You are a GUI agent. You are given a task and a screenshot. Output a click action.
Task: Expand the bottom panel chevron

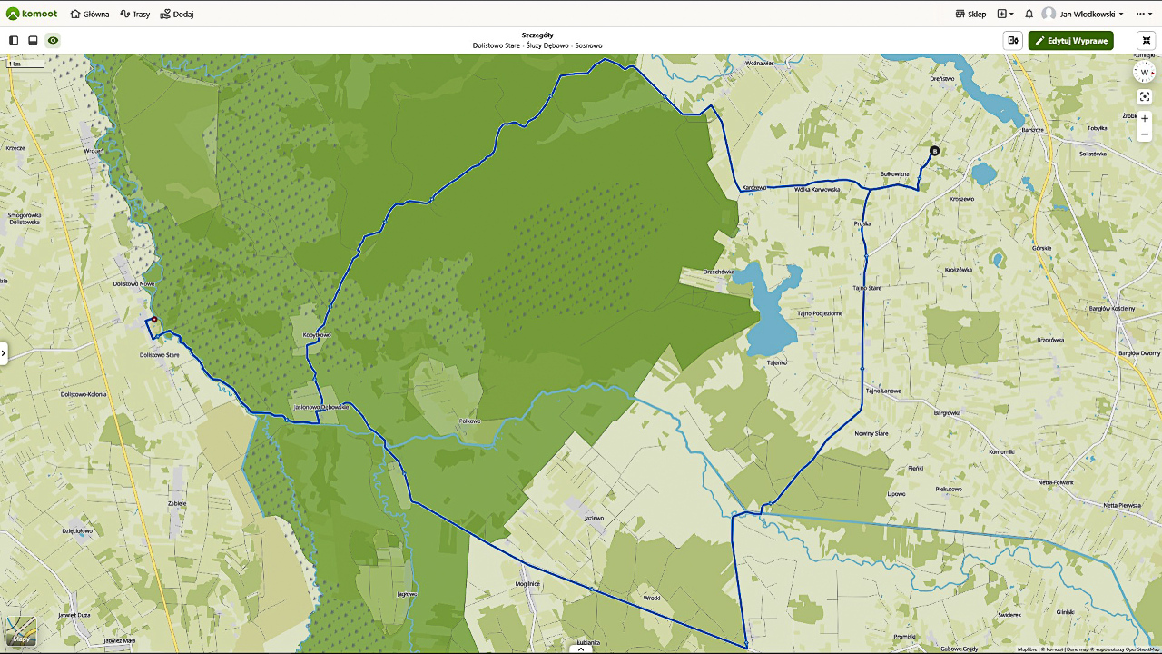tap(580, 649)
